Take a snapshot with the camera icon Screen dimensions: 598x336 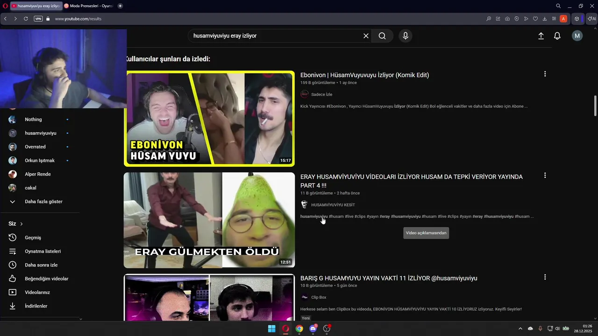(x=507, y=19)
